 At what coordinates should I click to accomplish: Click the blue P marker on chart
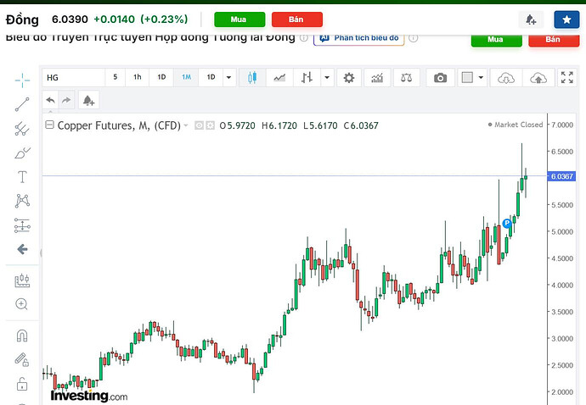point(507,223)
